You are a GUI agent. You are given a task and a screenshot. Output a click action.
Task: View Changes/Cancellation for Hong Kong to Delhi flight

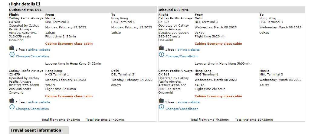[x=32, y=109]
